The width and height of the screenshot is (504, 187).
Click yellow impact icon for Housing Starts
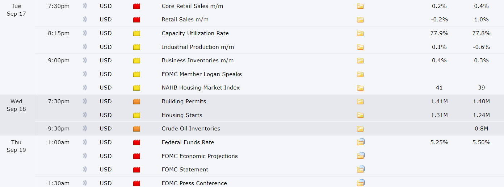pyautogui.click(x=136, y=115)
